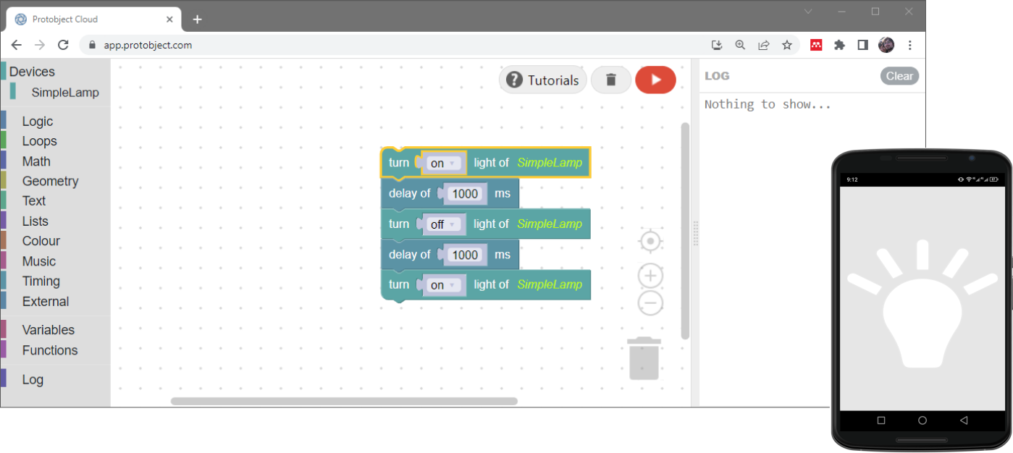Open the on dropdown in the first turn block
Image resolution: width=1013 pixels, height=453 pixels.
click(x=443, y=164)
